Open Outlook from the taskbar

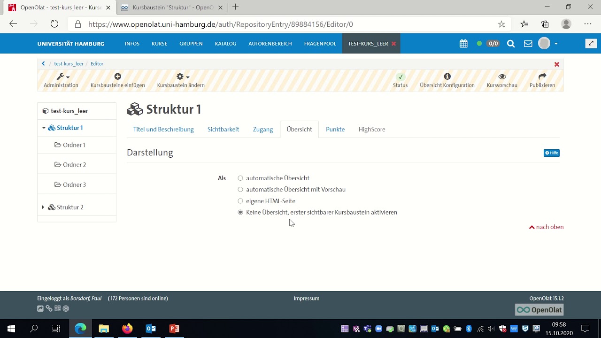click(x=151, y=329)
